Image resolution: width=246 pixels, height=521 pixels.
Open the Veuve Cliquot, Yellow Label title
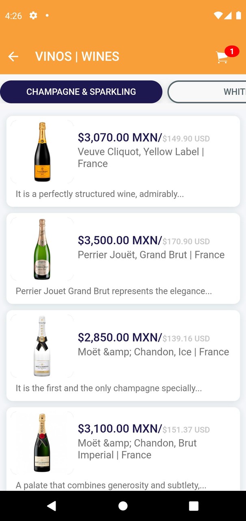coord(140,158)
